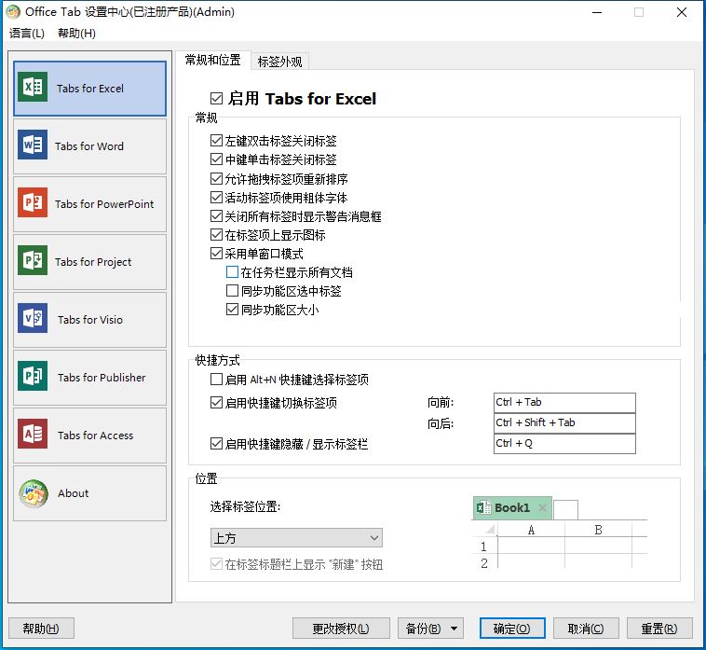Open the 帮助(H) menu
Screen dimensions: 706x650
76,33
